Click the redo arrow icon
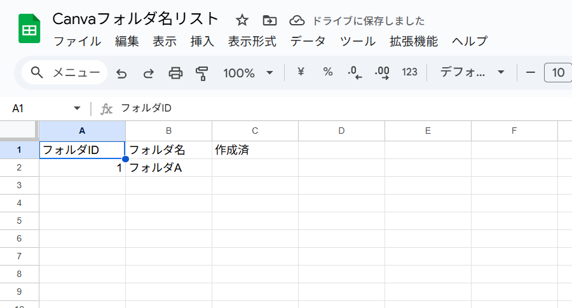The height and width of the screenshot is (308, 572). (x=148, y=73)
